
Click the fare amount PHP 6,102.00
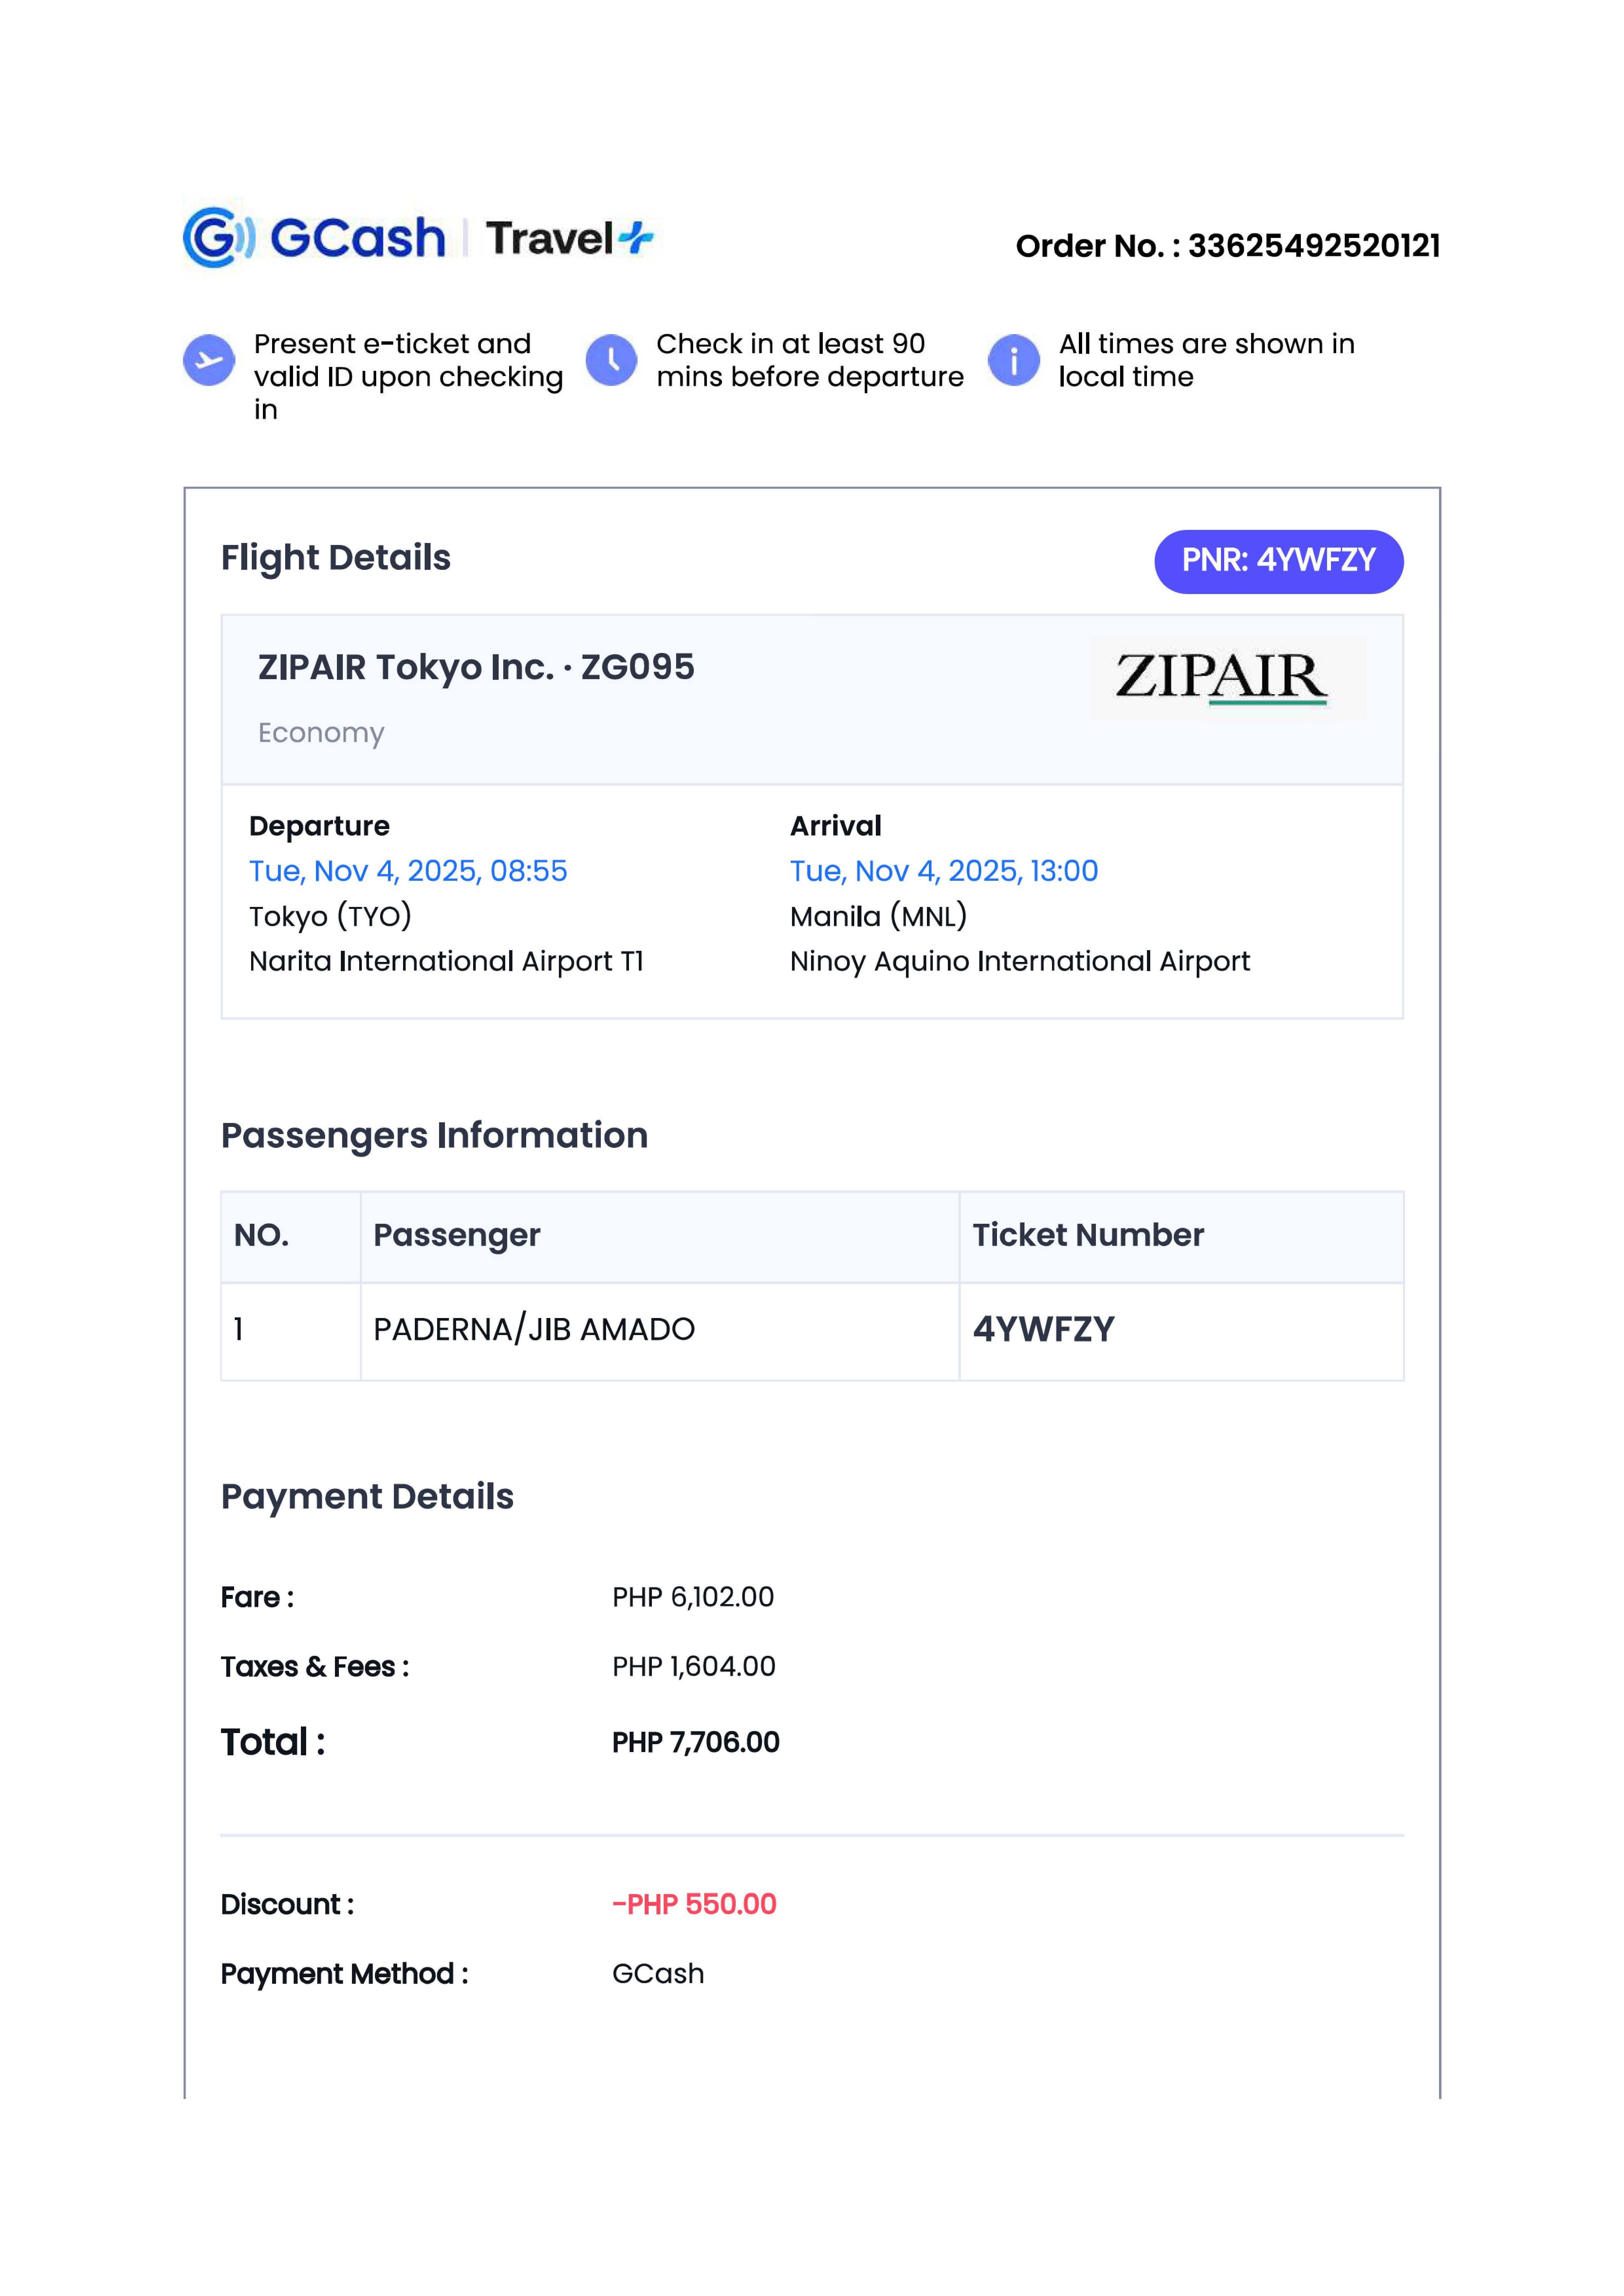click(x=692, y=1597)
